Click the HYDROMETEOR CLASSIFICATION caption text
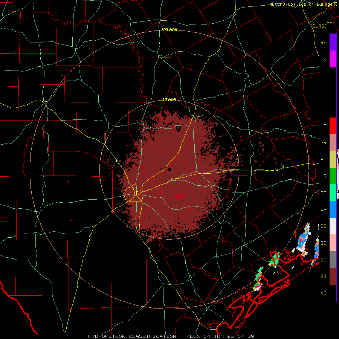 coord(132,336)
